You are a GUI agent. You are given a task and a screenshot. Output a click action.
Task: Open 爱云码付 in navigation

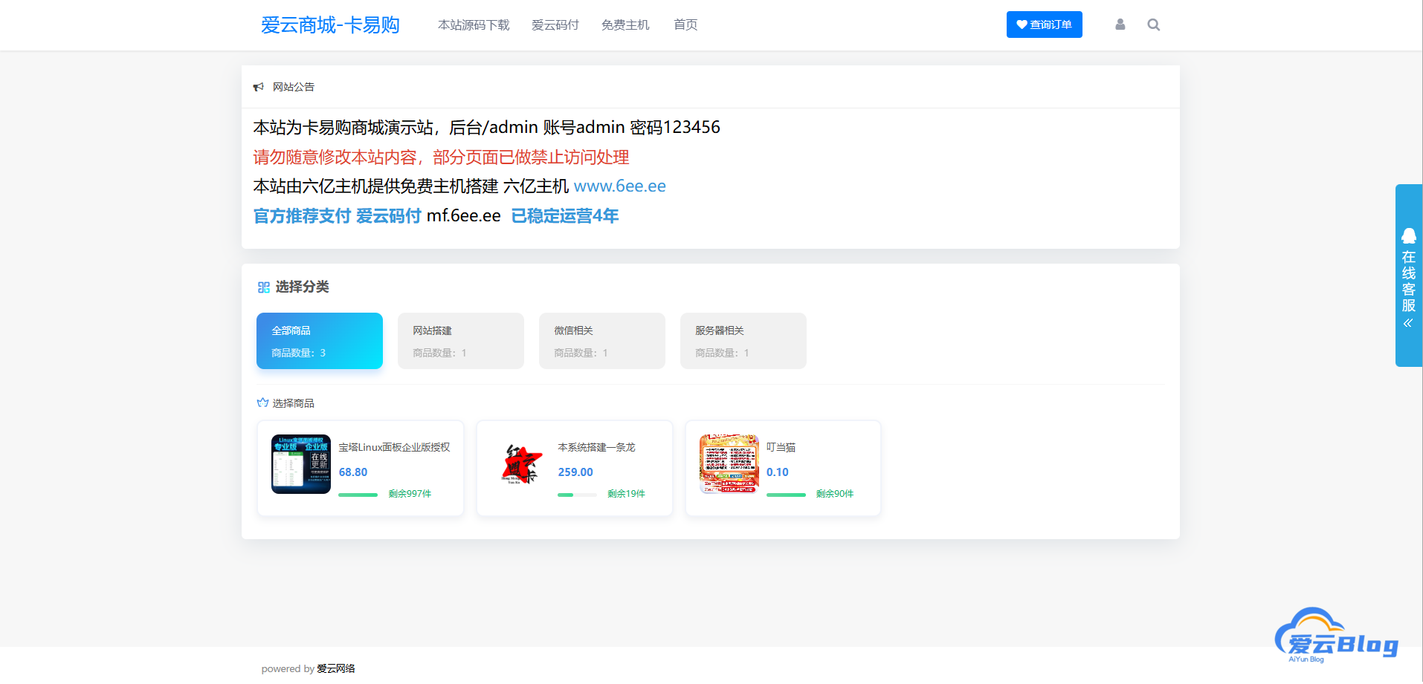[555, 25]
